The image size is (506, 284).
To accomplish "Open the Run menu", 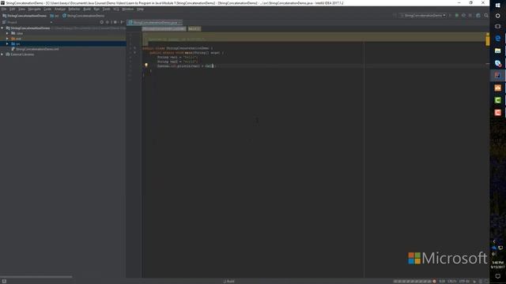I will coord(96,9).
